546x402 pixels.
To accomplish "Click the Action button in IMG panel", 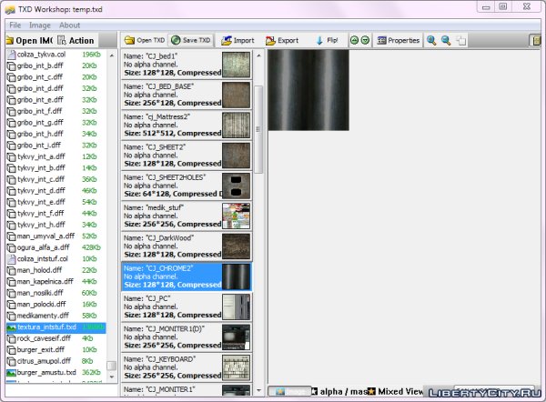I will [x=76, y=41].
